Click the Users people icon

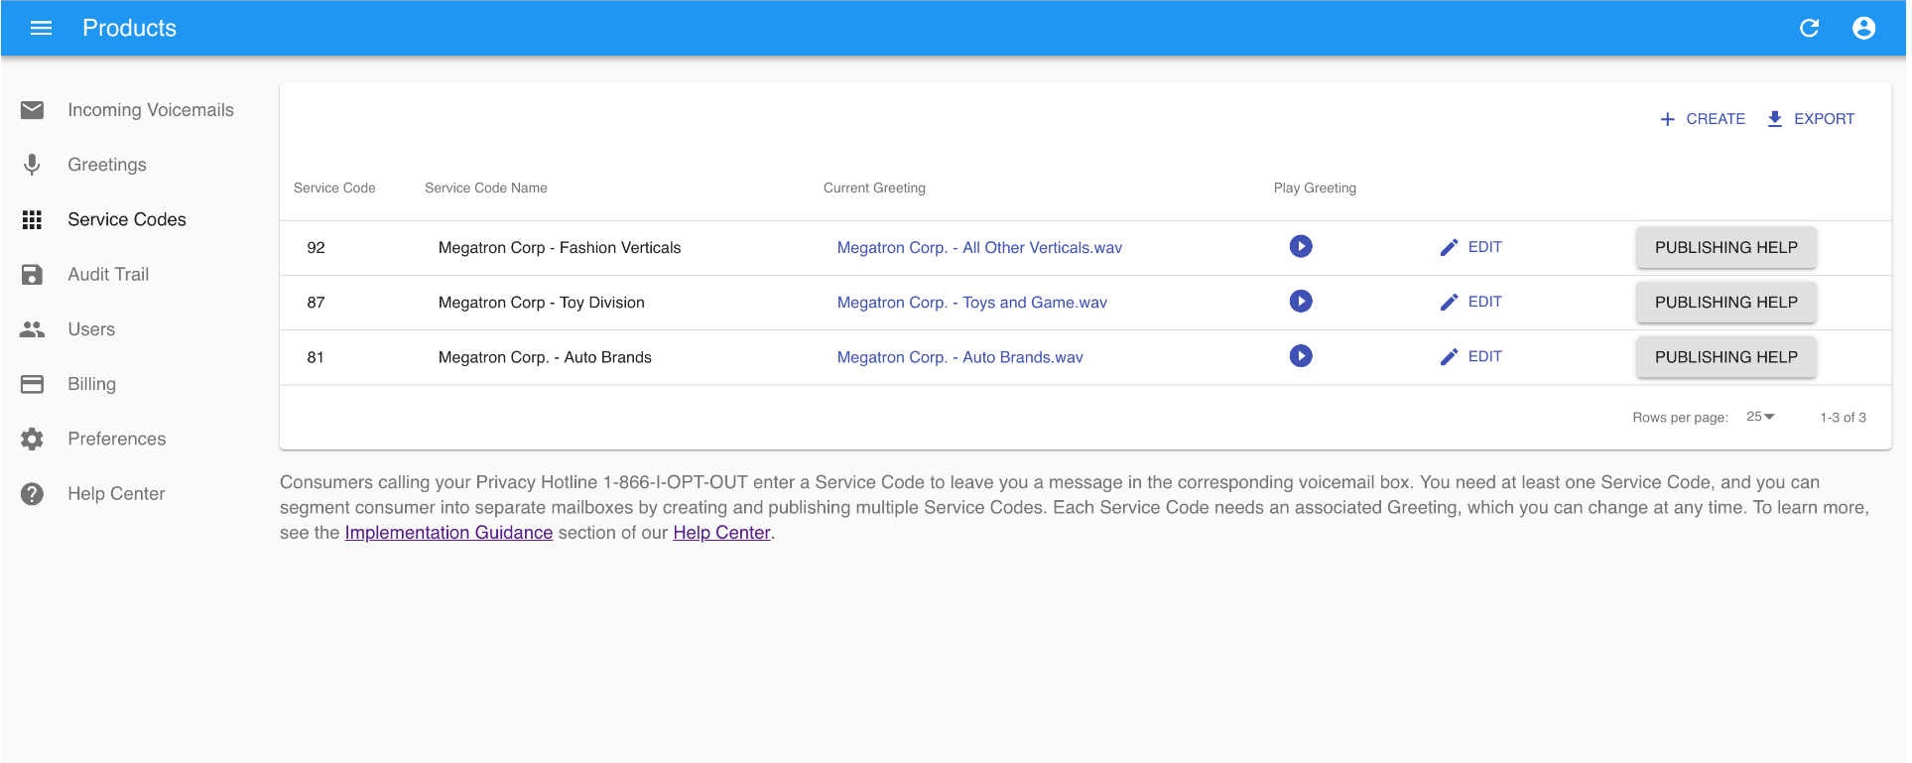coord(32,329)
